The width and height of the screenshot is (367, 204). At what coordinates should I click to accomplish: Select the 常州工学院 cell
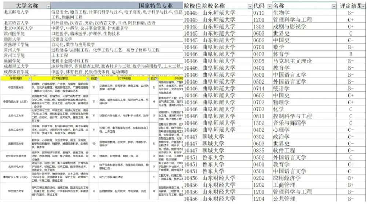[x=27, y=55]
